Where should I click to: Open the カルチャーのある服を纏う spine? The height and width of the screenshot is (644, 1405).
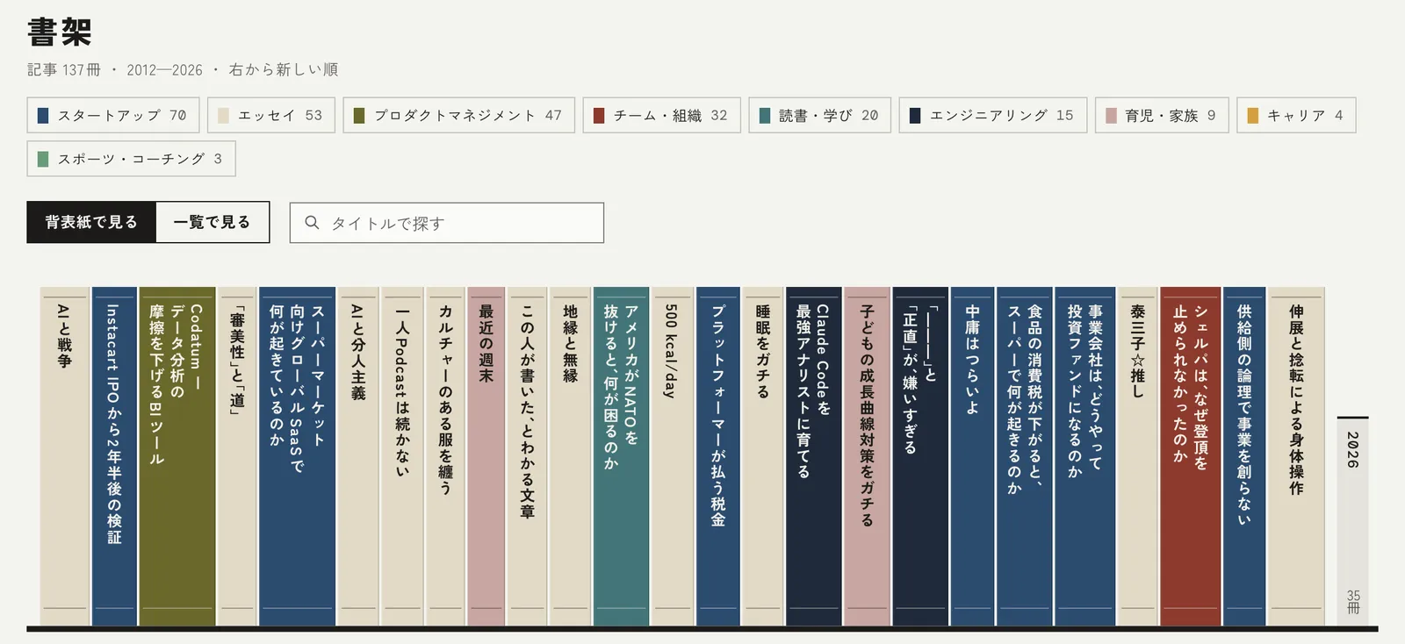[445, 456]
